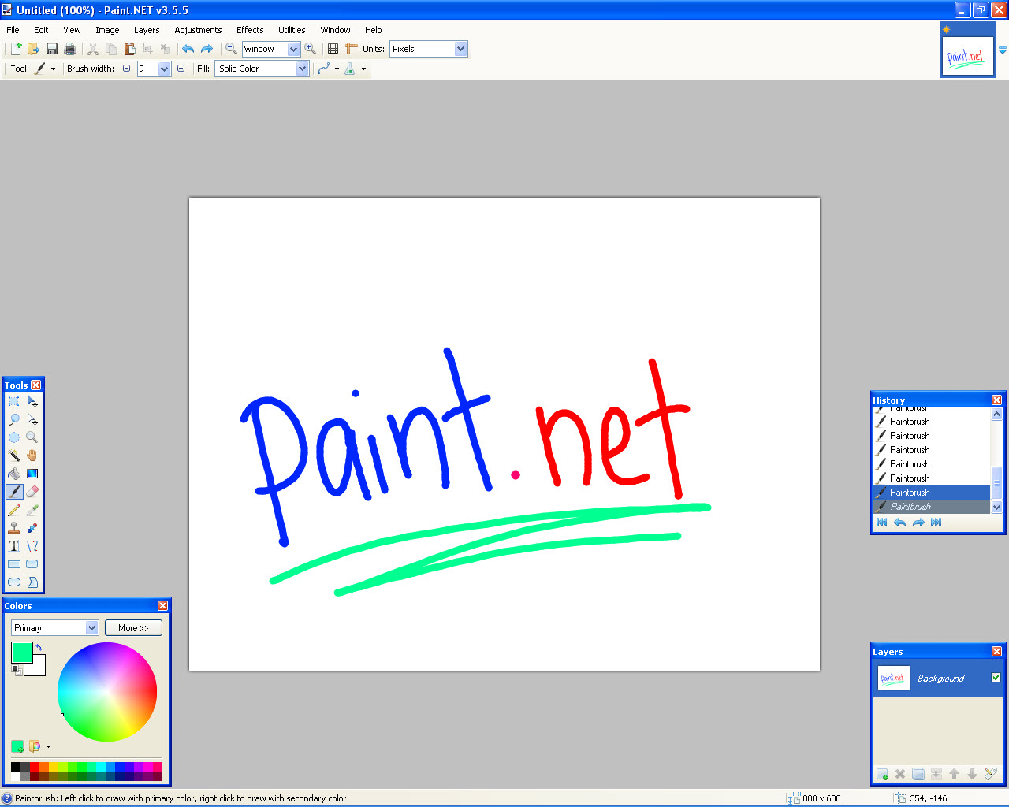Image resolution: width=1009 pixels, height=807 pixels.
Task: Select the Pencil tool
Action: 14,510
